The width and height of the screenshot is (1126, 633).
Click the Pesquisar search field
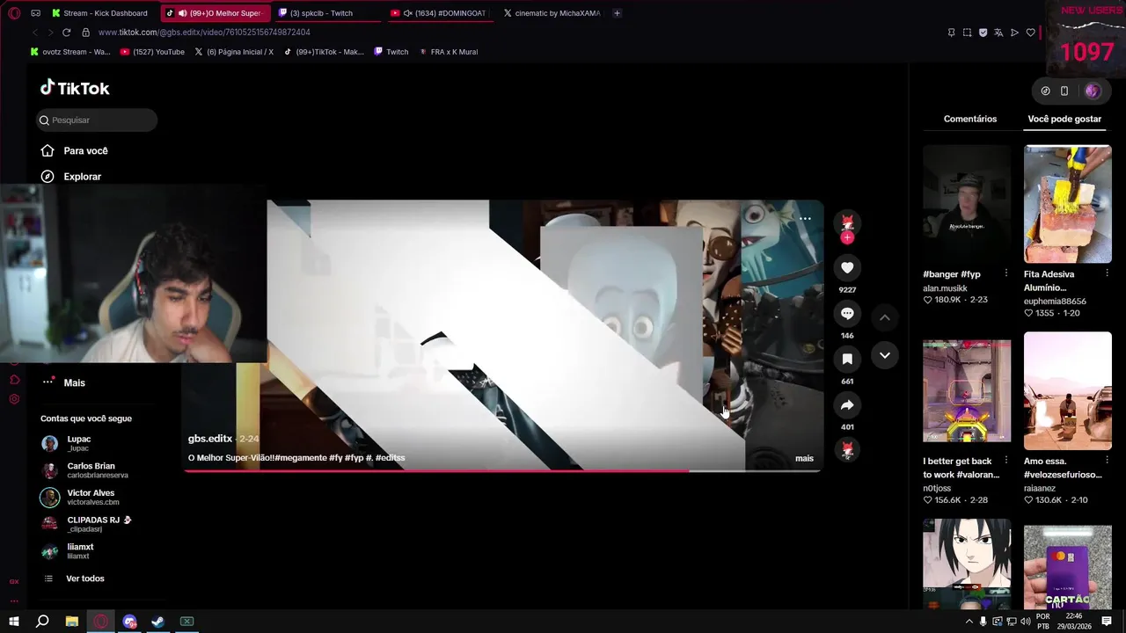pos(97,120)
